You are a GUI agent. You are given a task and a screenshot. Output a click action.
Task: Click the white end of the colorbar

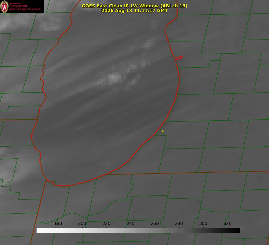(x=39, y=231)
